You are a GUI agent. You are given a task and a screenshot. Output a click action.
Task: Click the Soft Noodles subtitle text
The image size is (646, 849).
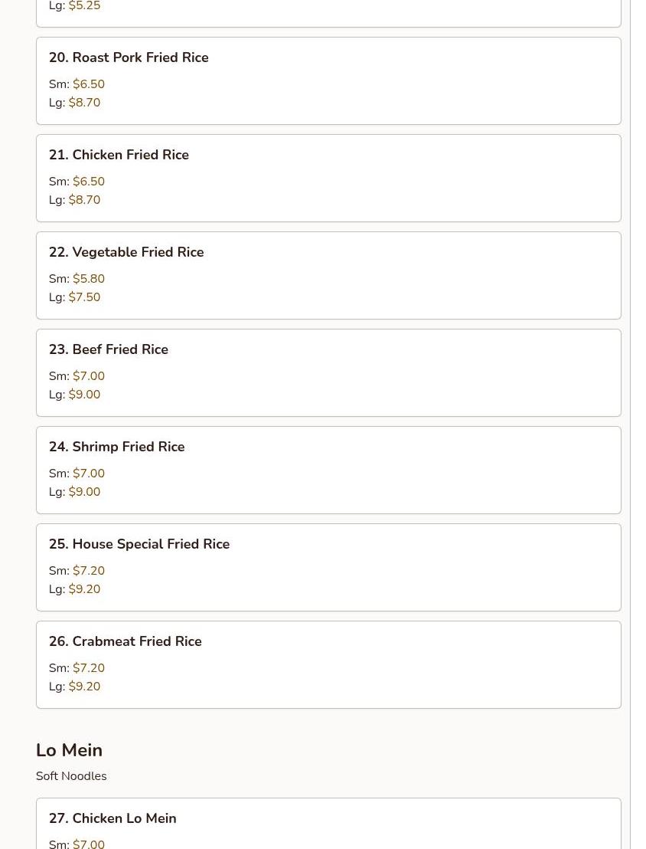[71, 776]
